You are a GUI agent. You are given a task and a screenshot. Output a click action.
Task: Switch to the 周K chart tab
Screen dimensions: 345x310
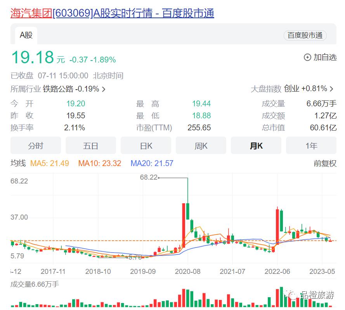(201, 145)
